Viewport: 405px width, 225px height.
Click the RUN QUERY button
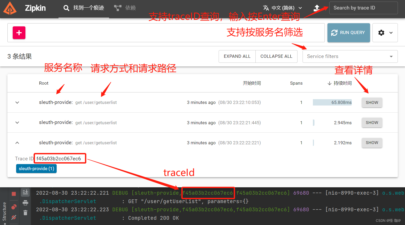[x=349, y=33]
